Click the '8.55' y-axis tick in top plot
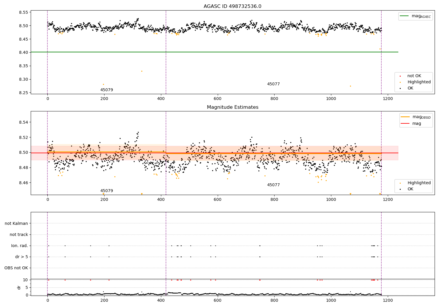The width and height of the screenshot is (439, 307). pos(23,12)
